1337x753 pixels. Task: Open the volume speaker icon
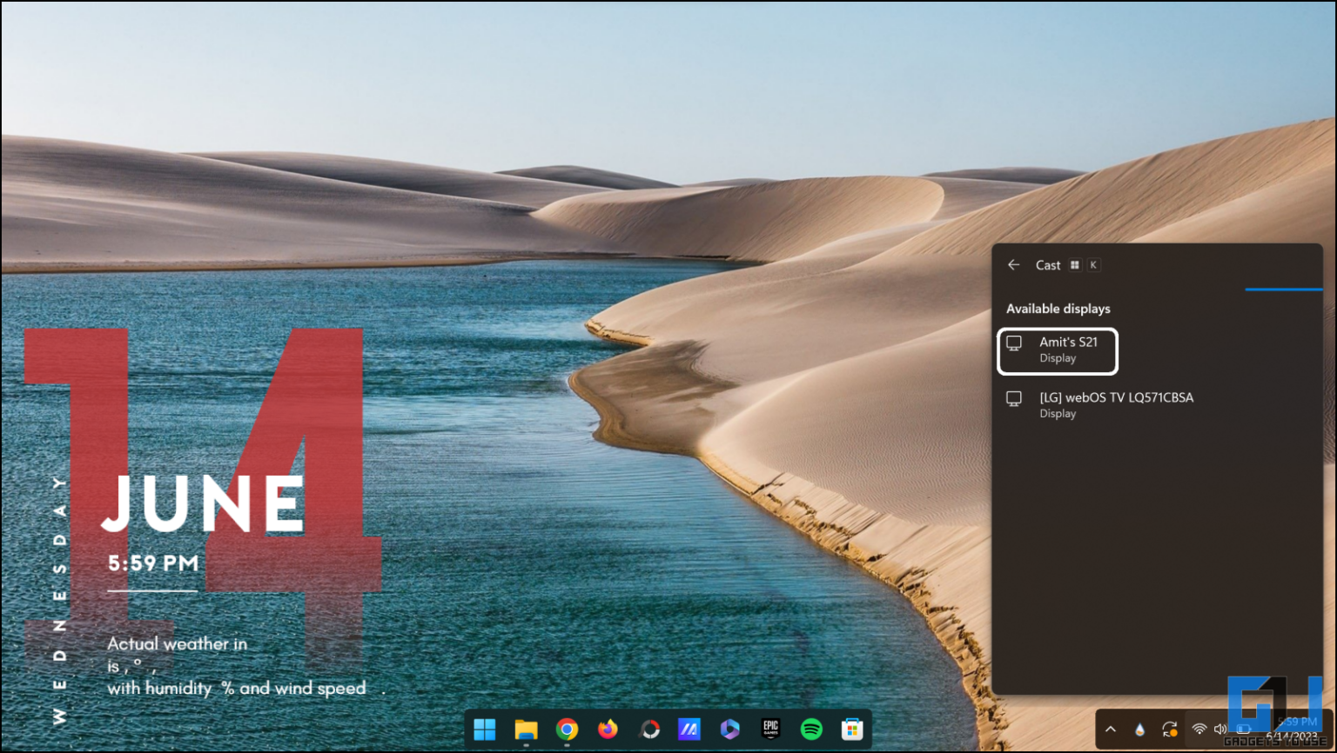point(1220,730)
